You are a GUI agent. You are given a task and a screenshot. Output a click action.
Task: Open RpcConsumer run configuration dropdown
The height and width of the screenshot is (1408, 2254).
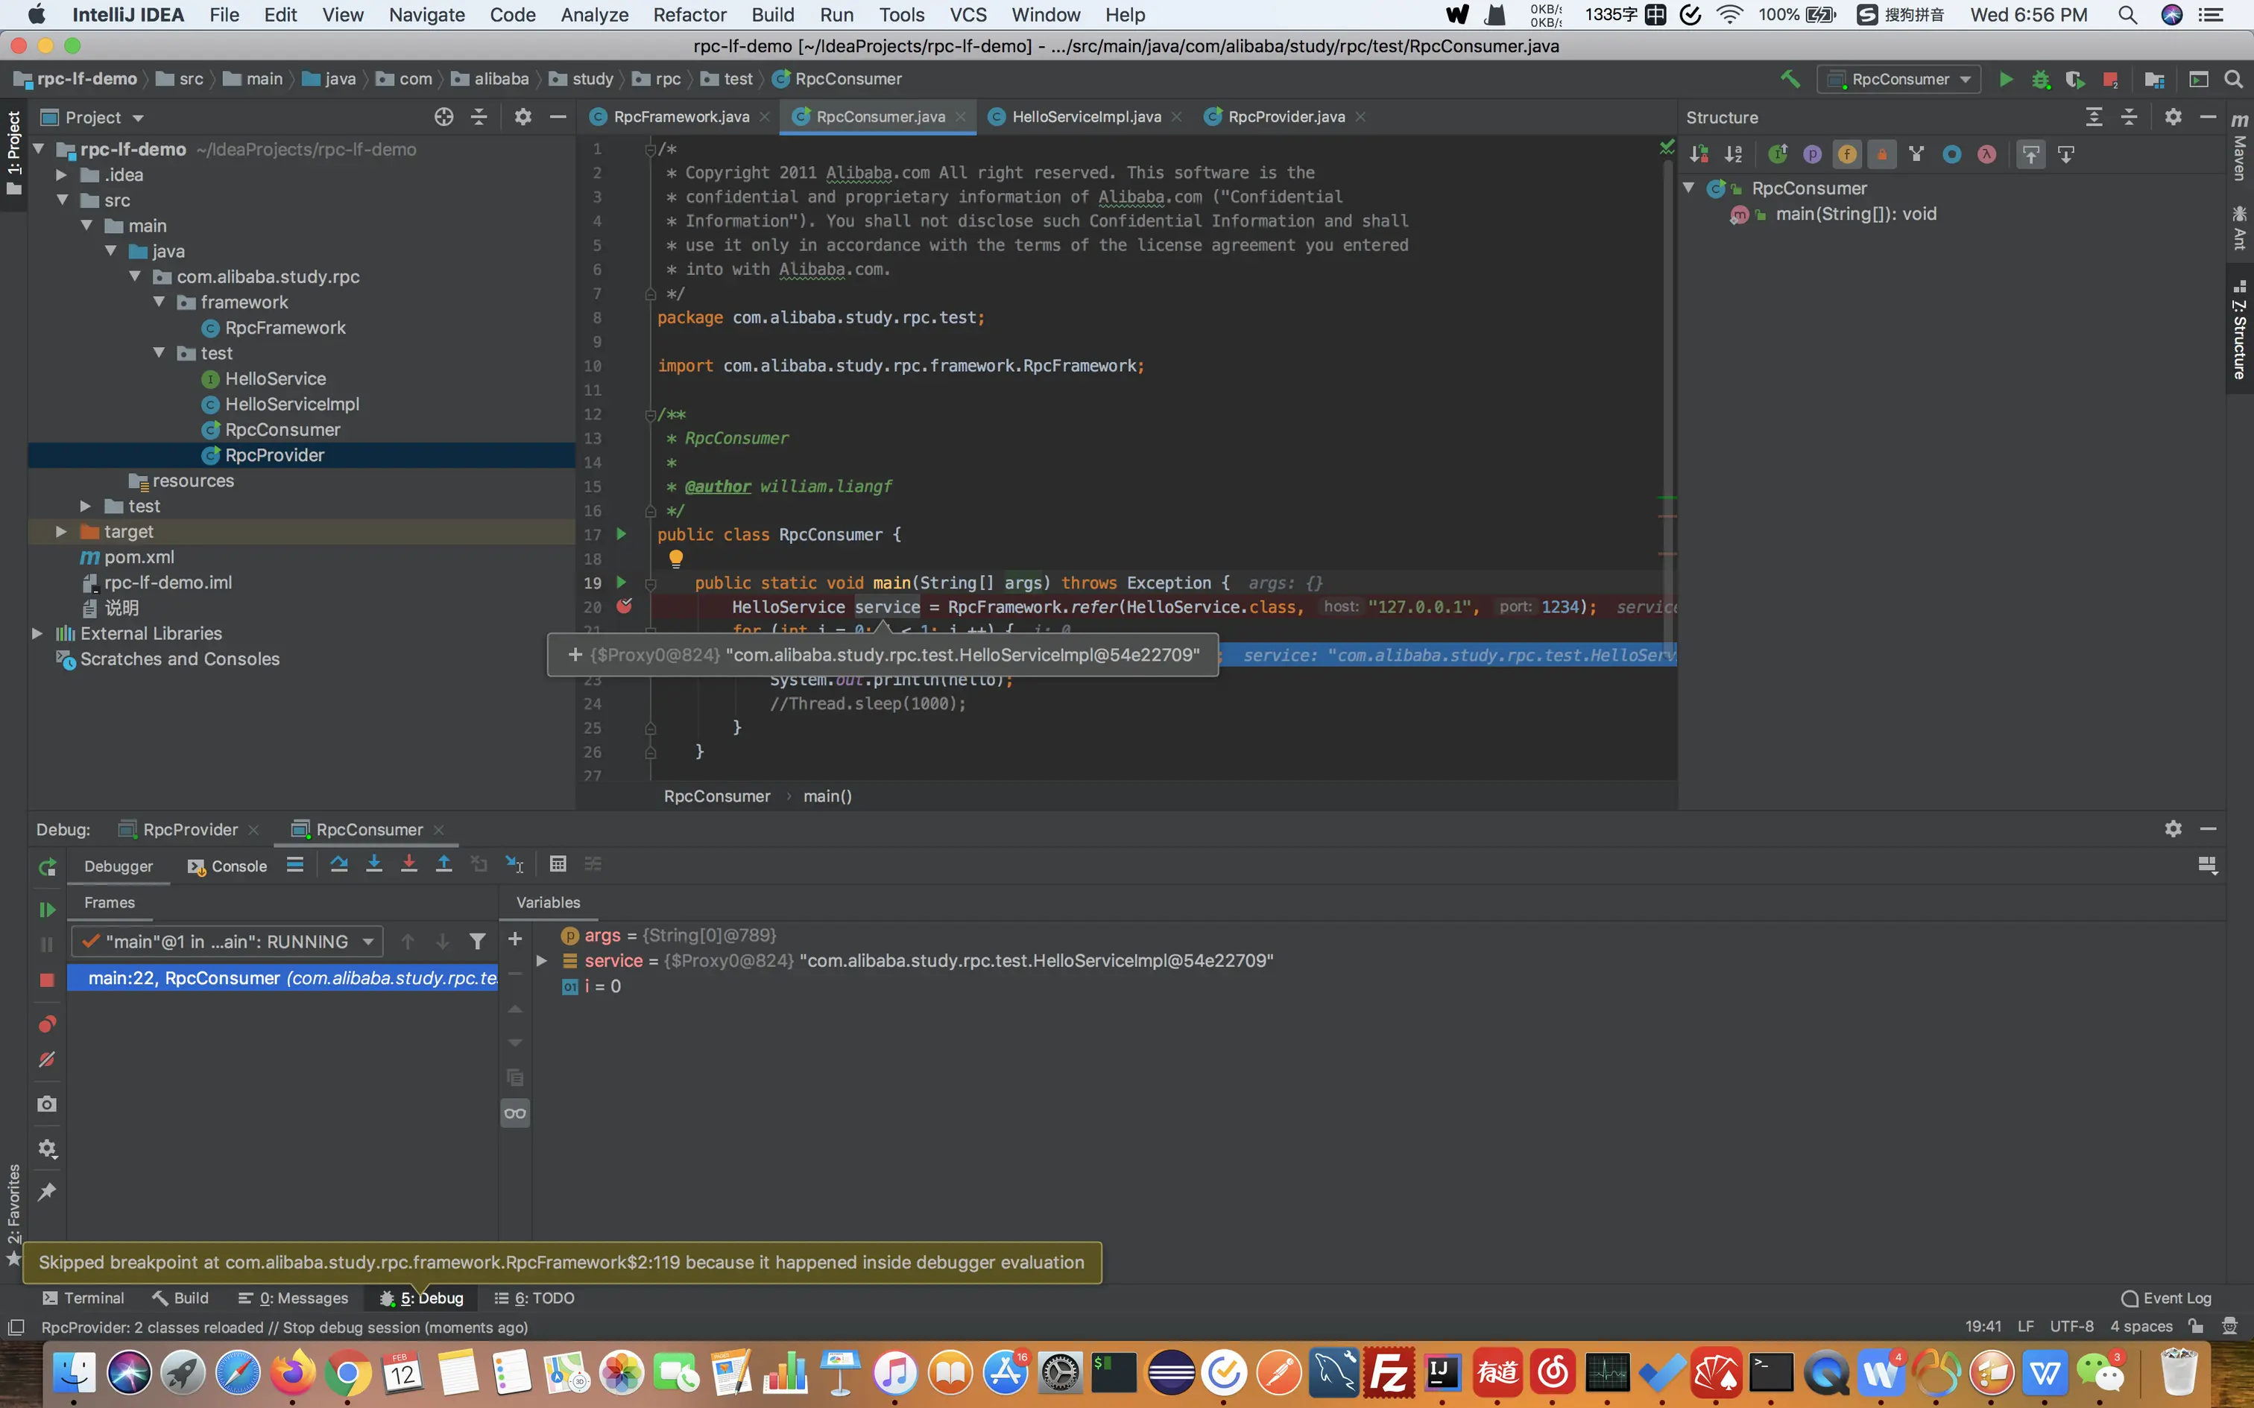point(1900,79)
